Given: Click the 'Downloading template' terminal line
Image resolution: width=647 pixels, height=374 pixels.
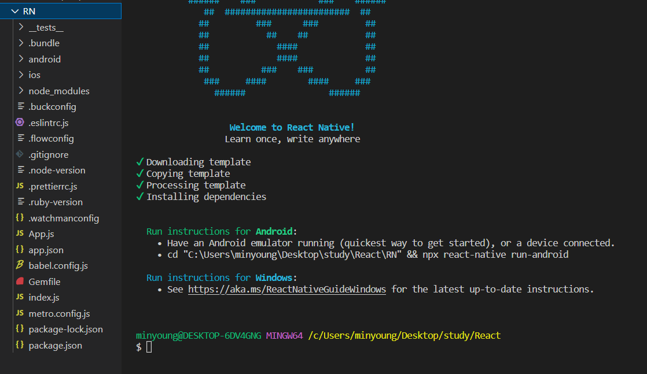Looking at the screenshot, I should click(198, 162).
